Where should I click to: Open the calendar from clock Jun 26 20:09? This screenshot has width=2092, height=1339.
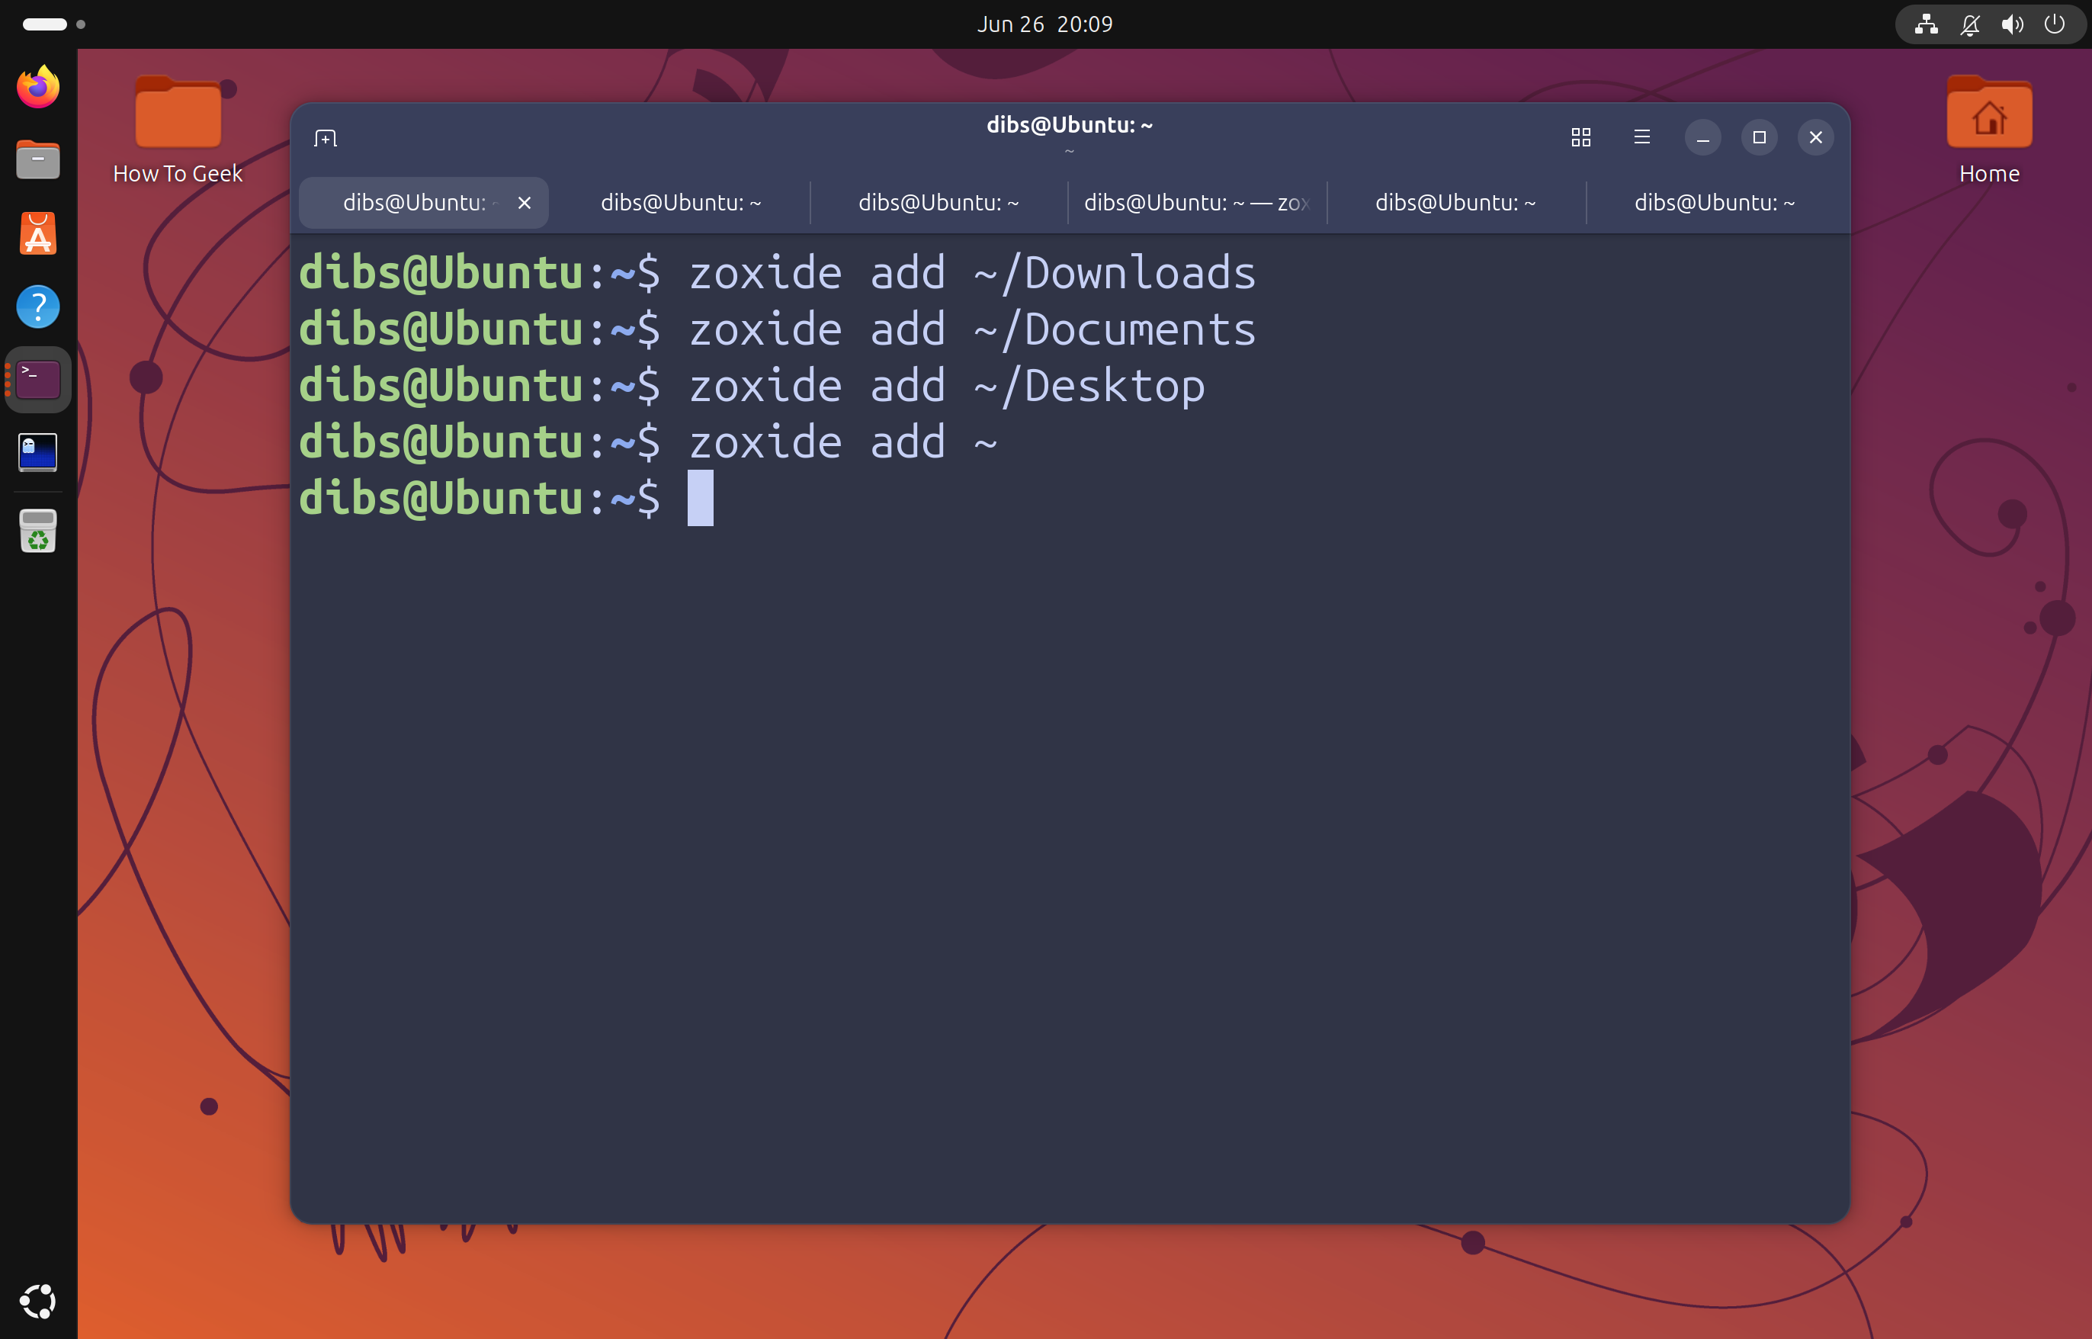pyautogui.click(x=1045, y=24)
